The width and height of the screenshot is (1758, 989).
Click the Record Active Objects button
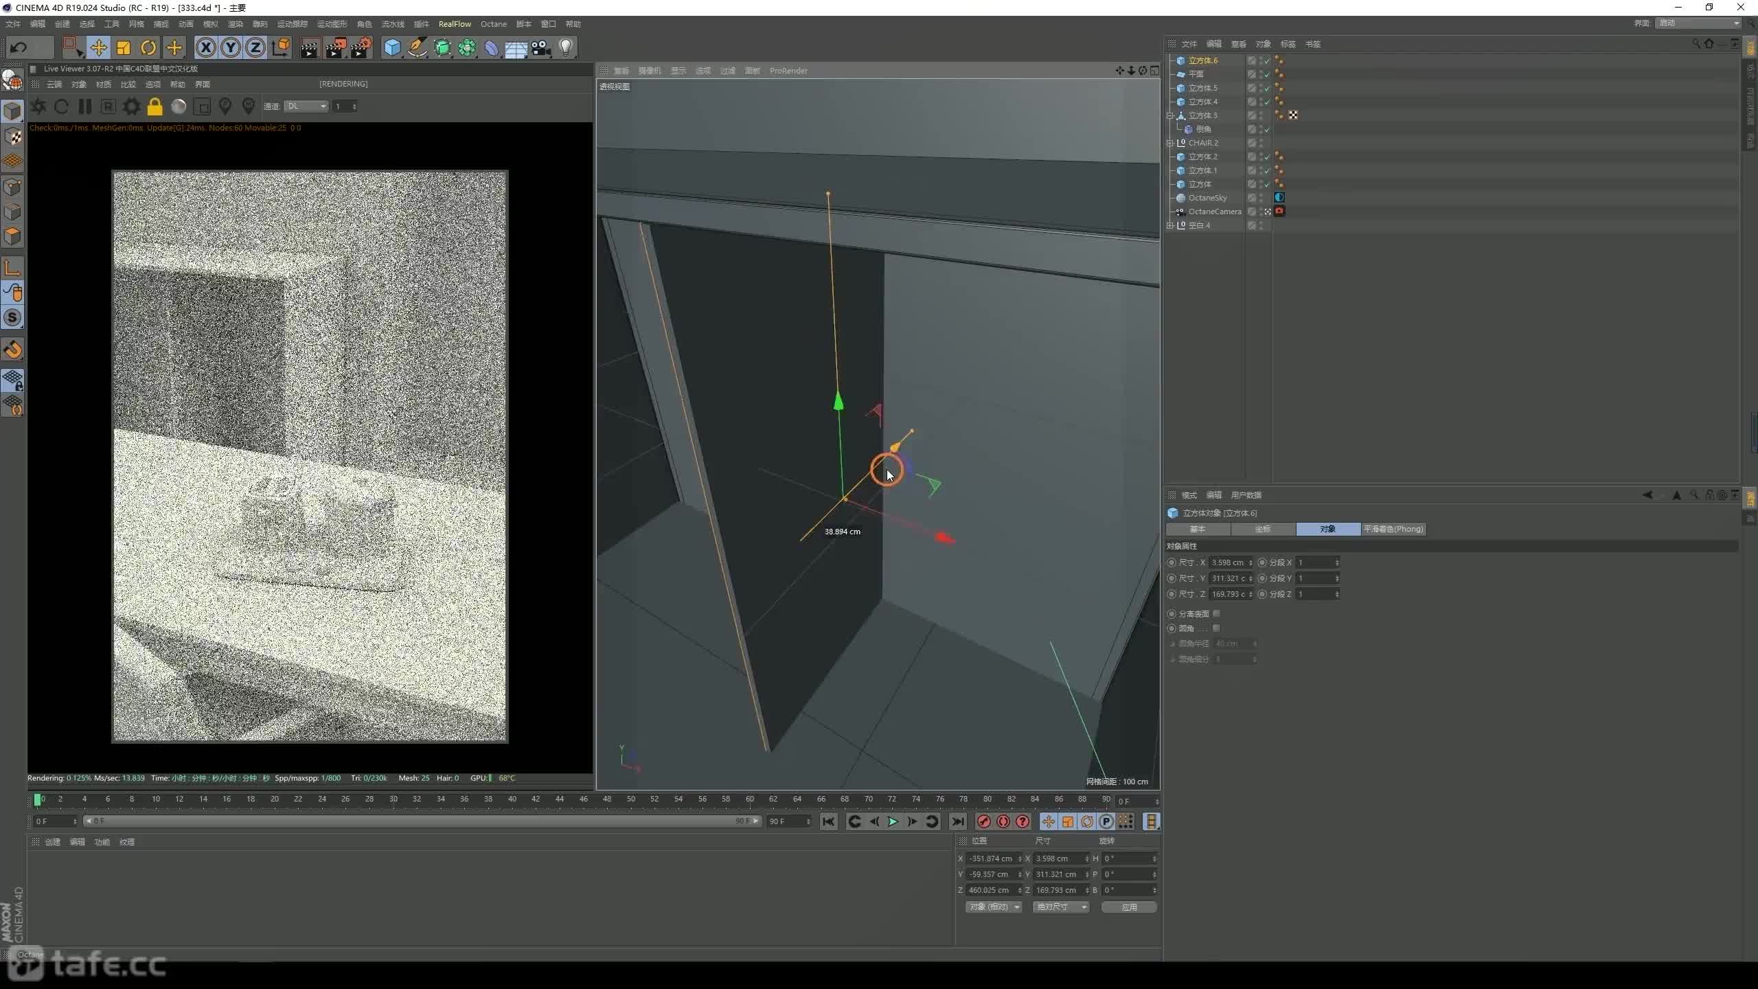(x=983, y=821)
